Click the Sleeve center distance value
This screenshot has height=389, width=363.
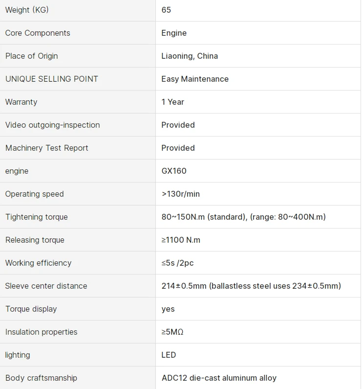(x=251, y=286)
